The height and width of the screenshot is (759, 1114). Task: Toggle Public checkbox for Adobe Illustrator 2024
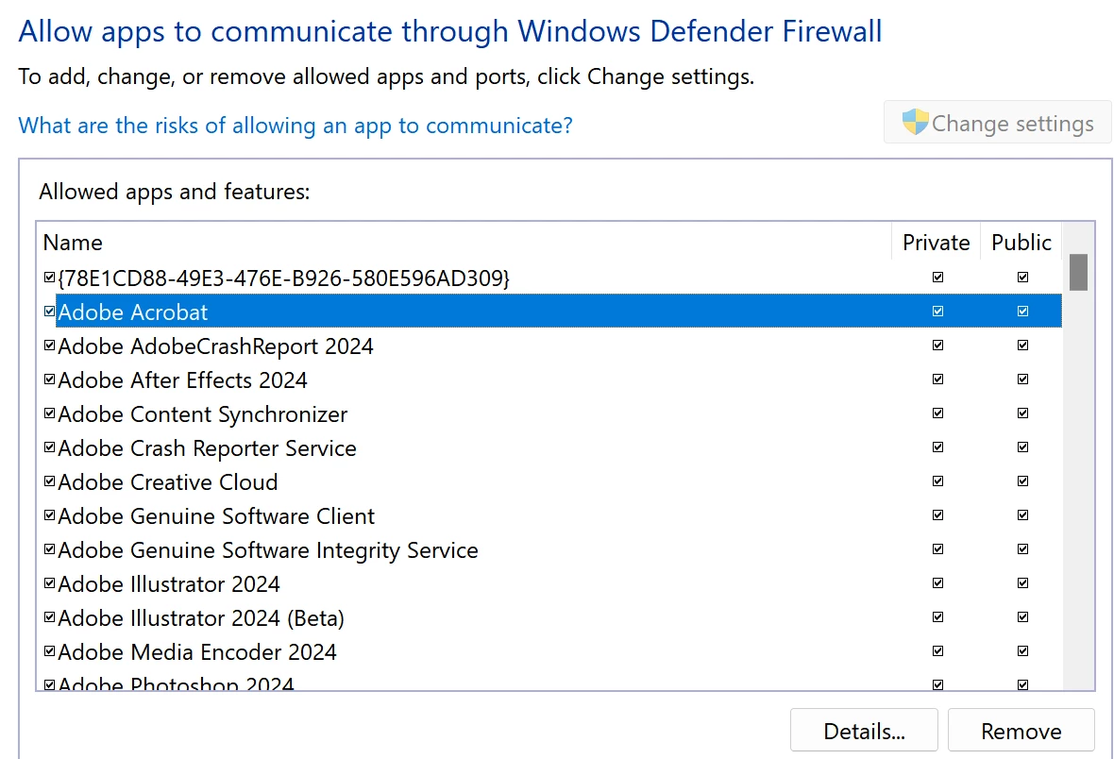1023,583
